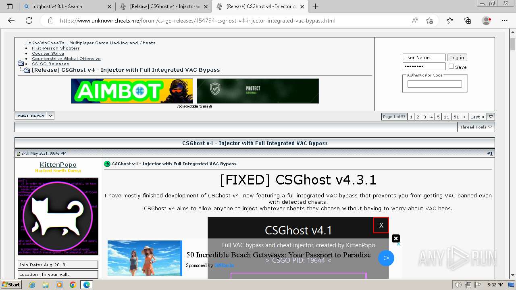Go to page 5 of the thread
This screenshot has width=516, height=290.
pyautogui.click(x=438, y=117)
